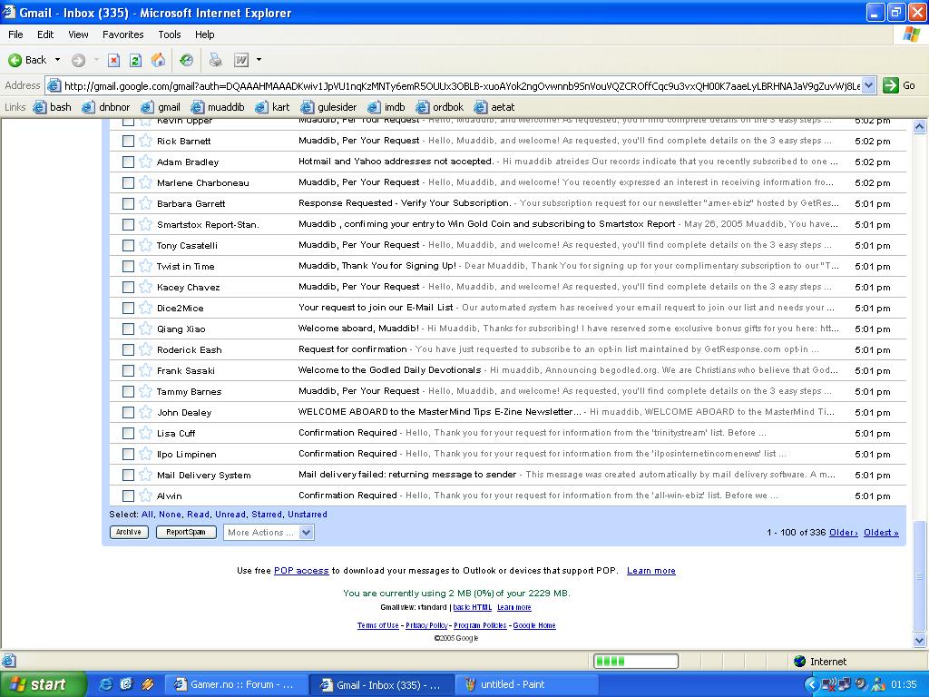Follow the Oldest messages link
Screen dimensions: 929x697
point(881,532)
